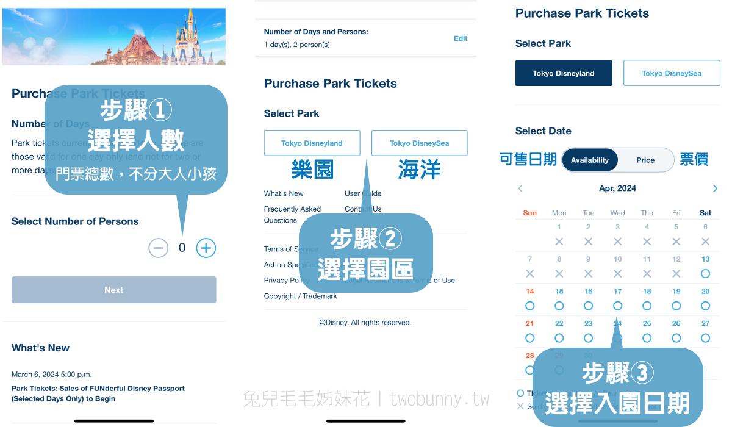Pick April 13 on the calendar
The height and width of the screenshot is (427, 732).
(706, 267)
